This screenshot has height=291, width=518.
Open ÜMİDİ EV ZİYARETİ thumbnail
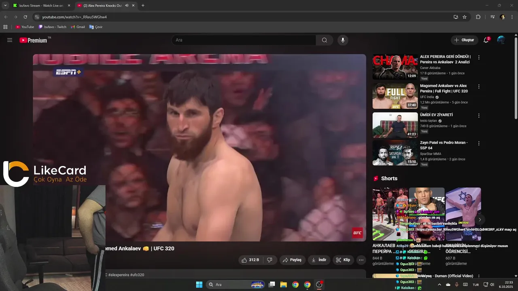pos(395,125)
